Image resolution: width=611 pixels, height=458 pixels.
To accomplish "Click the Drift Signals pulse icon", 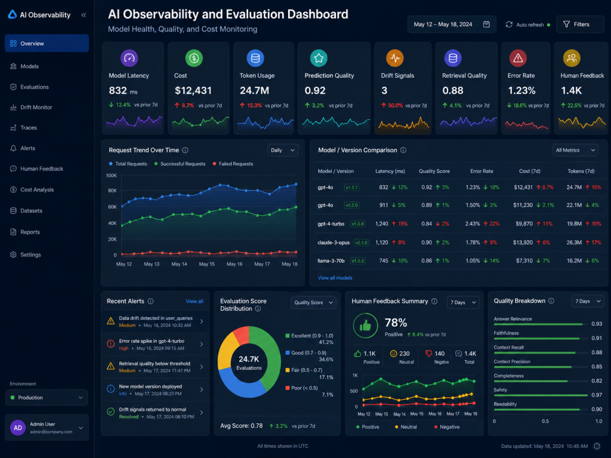I will [x=395, y=58].
